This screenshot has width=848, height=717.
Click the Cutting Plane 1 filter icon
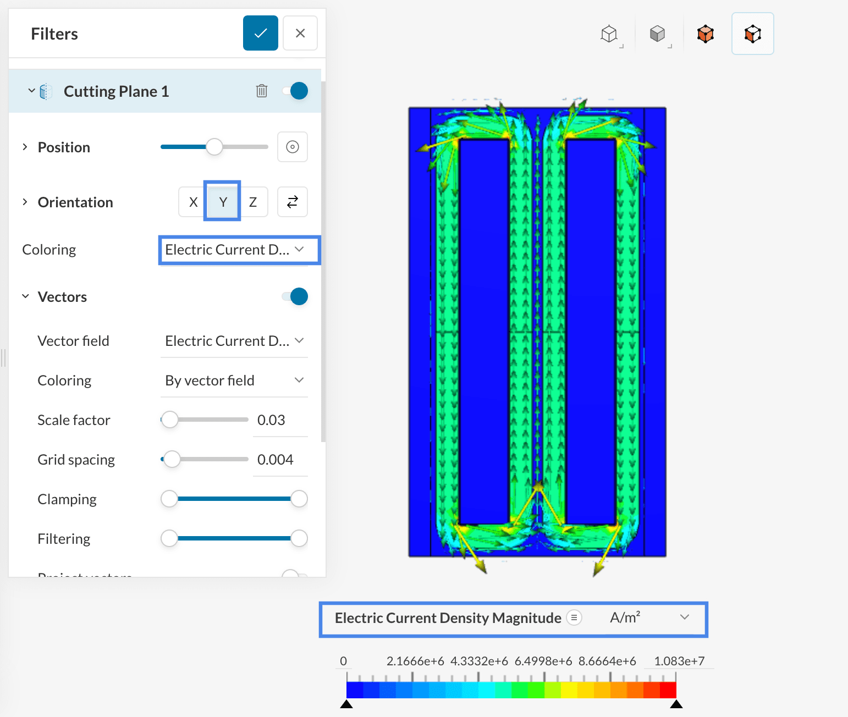pos(46,91)
